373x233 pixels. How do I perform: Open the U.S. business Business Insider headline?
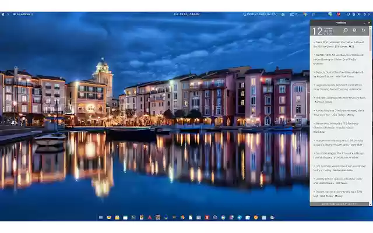tap(339, 168)
